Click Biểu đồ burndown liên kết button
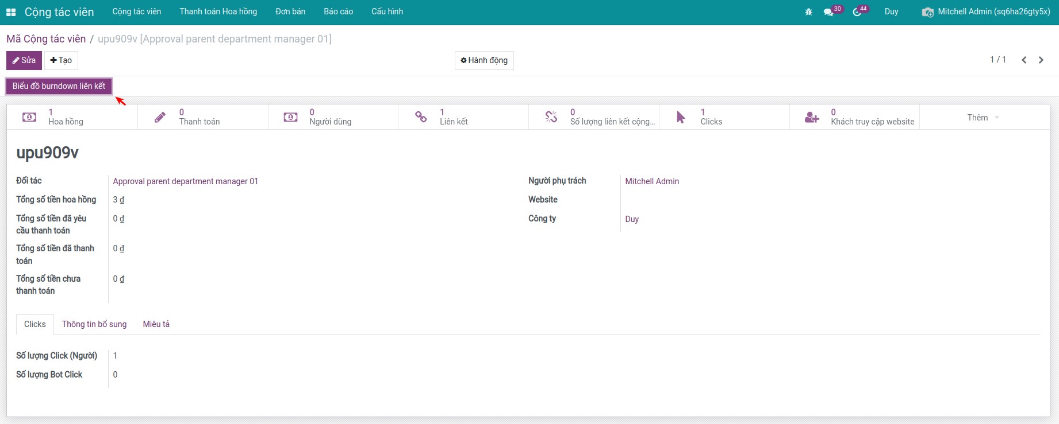The width and height of the screenshot is (1059, 424). point(59,86)
